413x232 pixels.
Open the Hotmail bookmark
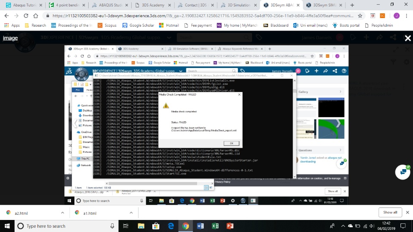tap(169, 25)
